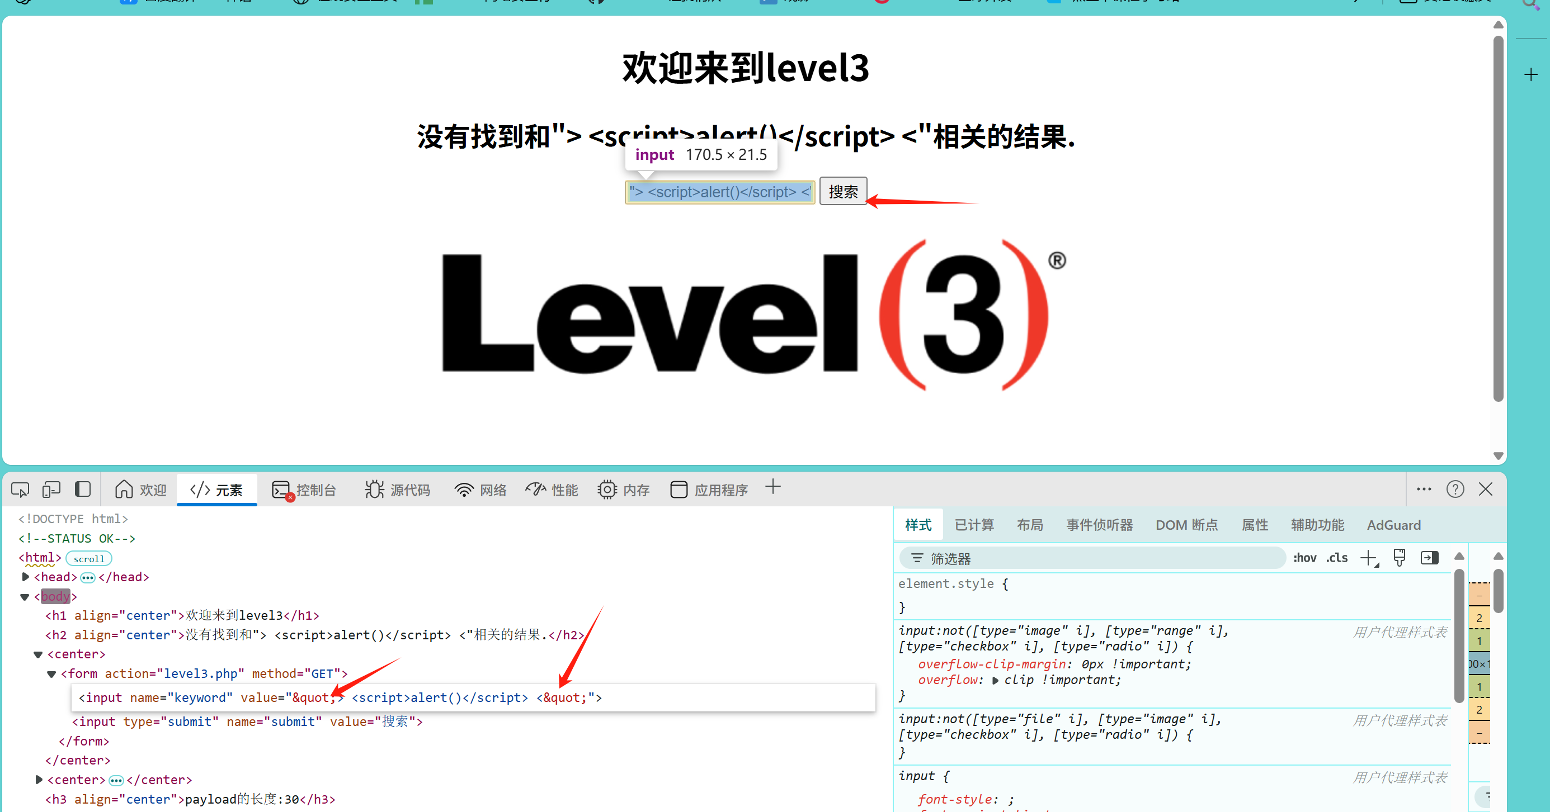This screenshot has height=812, width=1550.
Task: Collapse the <body> element in the DOM tree
Action: point(24,596)
